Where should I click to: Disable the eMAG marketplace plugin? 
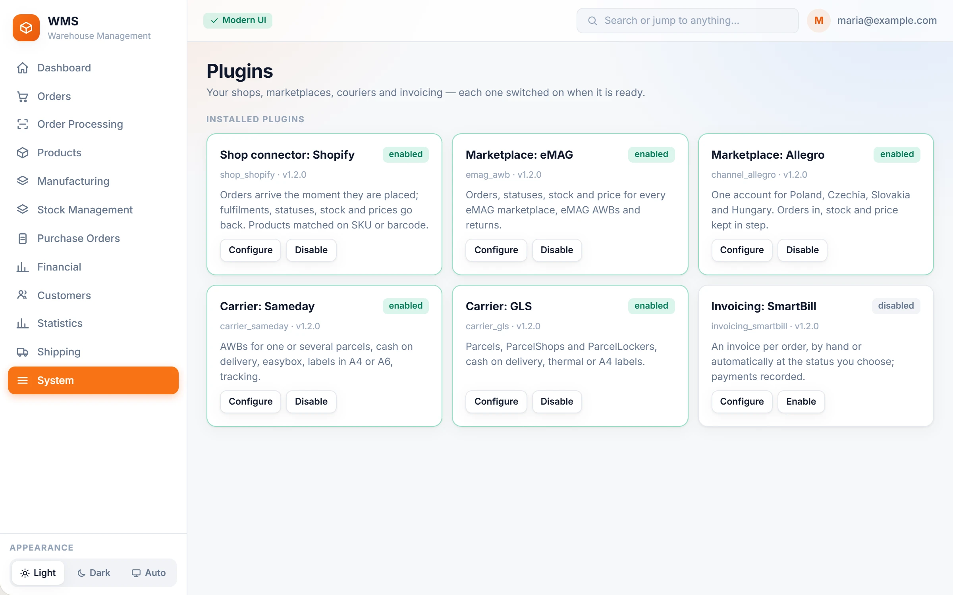click(x=557, y=250)
